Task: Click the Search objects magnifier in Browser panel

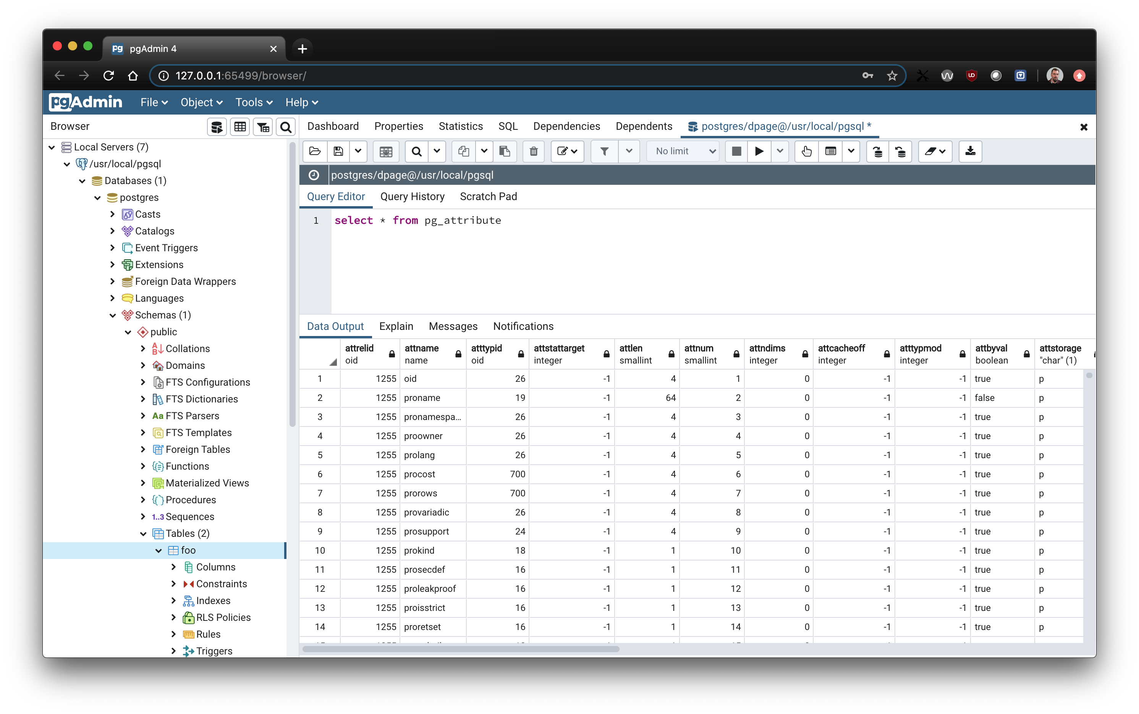Action: pyautogui.click(x=285, y=126)
